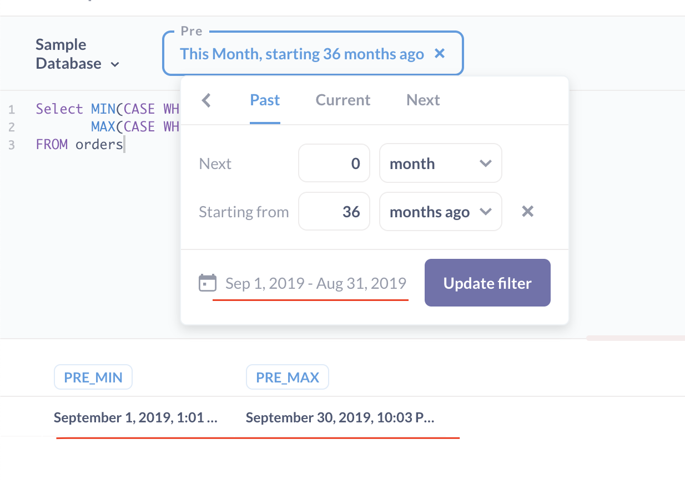Click the dropdown arrow on the month selector
Image resolution: width=685 pixels, height=480 pixels.
point(486,163)
